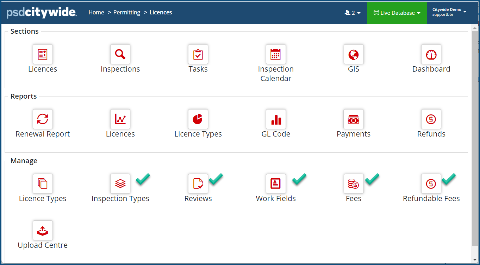Click the checkmark beside Refundable Fees
The image size is (480, 265).
449,179
